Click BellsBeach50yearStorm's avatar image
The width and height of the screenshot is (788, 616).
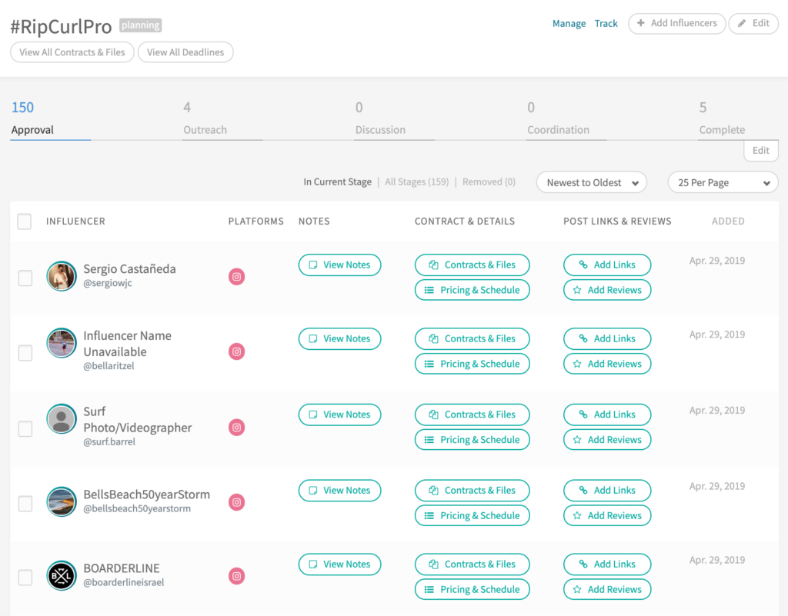[62, 501]
